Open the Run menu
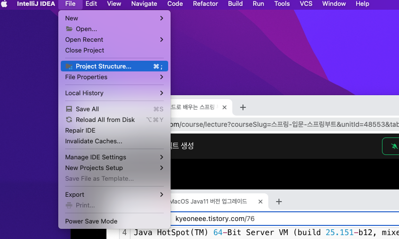 click(x=258, y=4)
